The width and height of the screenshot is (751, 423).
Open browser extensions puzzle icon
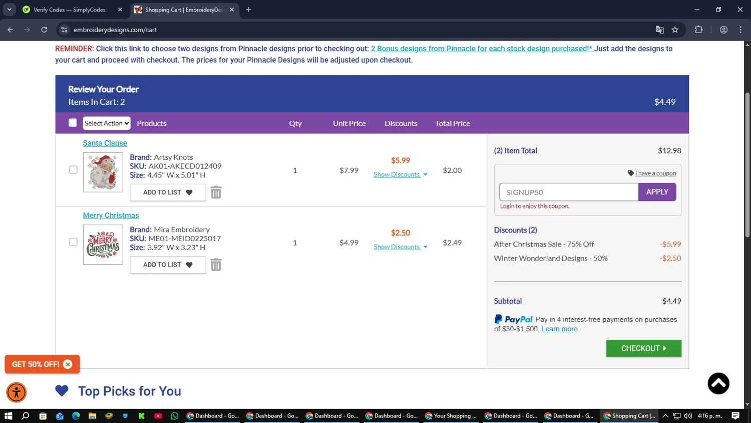click(699, 30)
